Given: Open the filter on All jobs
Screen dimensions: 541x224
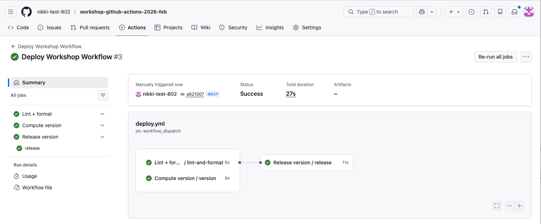Looking at the screenshot, I should (103, 95).
